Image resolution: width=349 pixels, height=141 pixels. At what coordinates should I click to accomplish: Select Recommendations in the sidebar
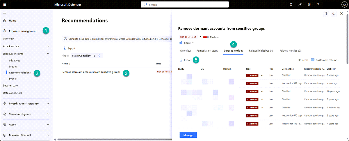[20, 73]
